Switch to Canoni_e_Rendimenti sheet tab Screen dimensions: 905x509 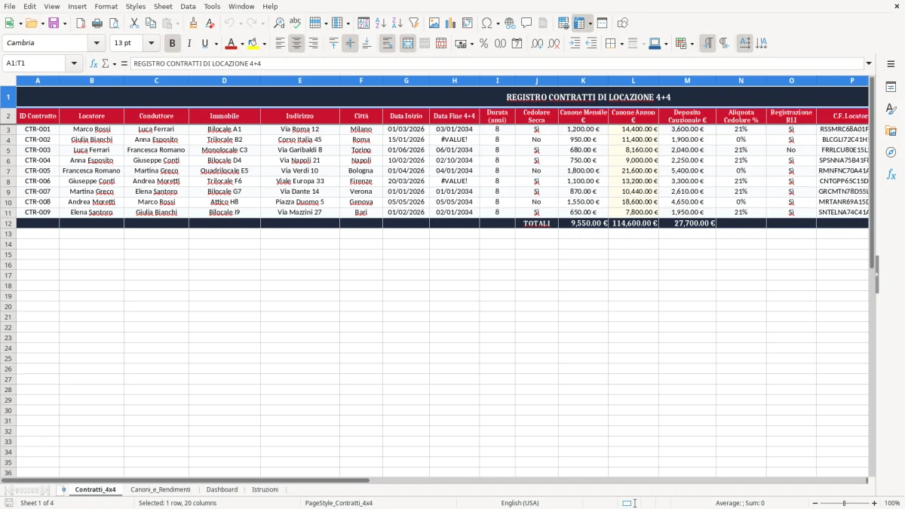(x=161, y=490)
